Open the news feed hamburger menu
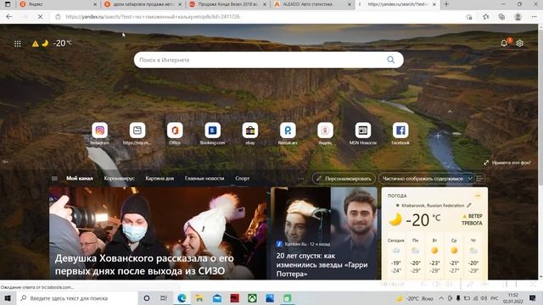This screenshot has width=543, height=305. point(54,179)
